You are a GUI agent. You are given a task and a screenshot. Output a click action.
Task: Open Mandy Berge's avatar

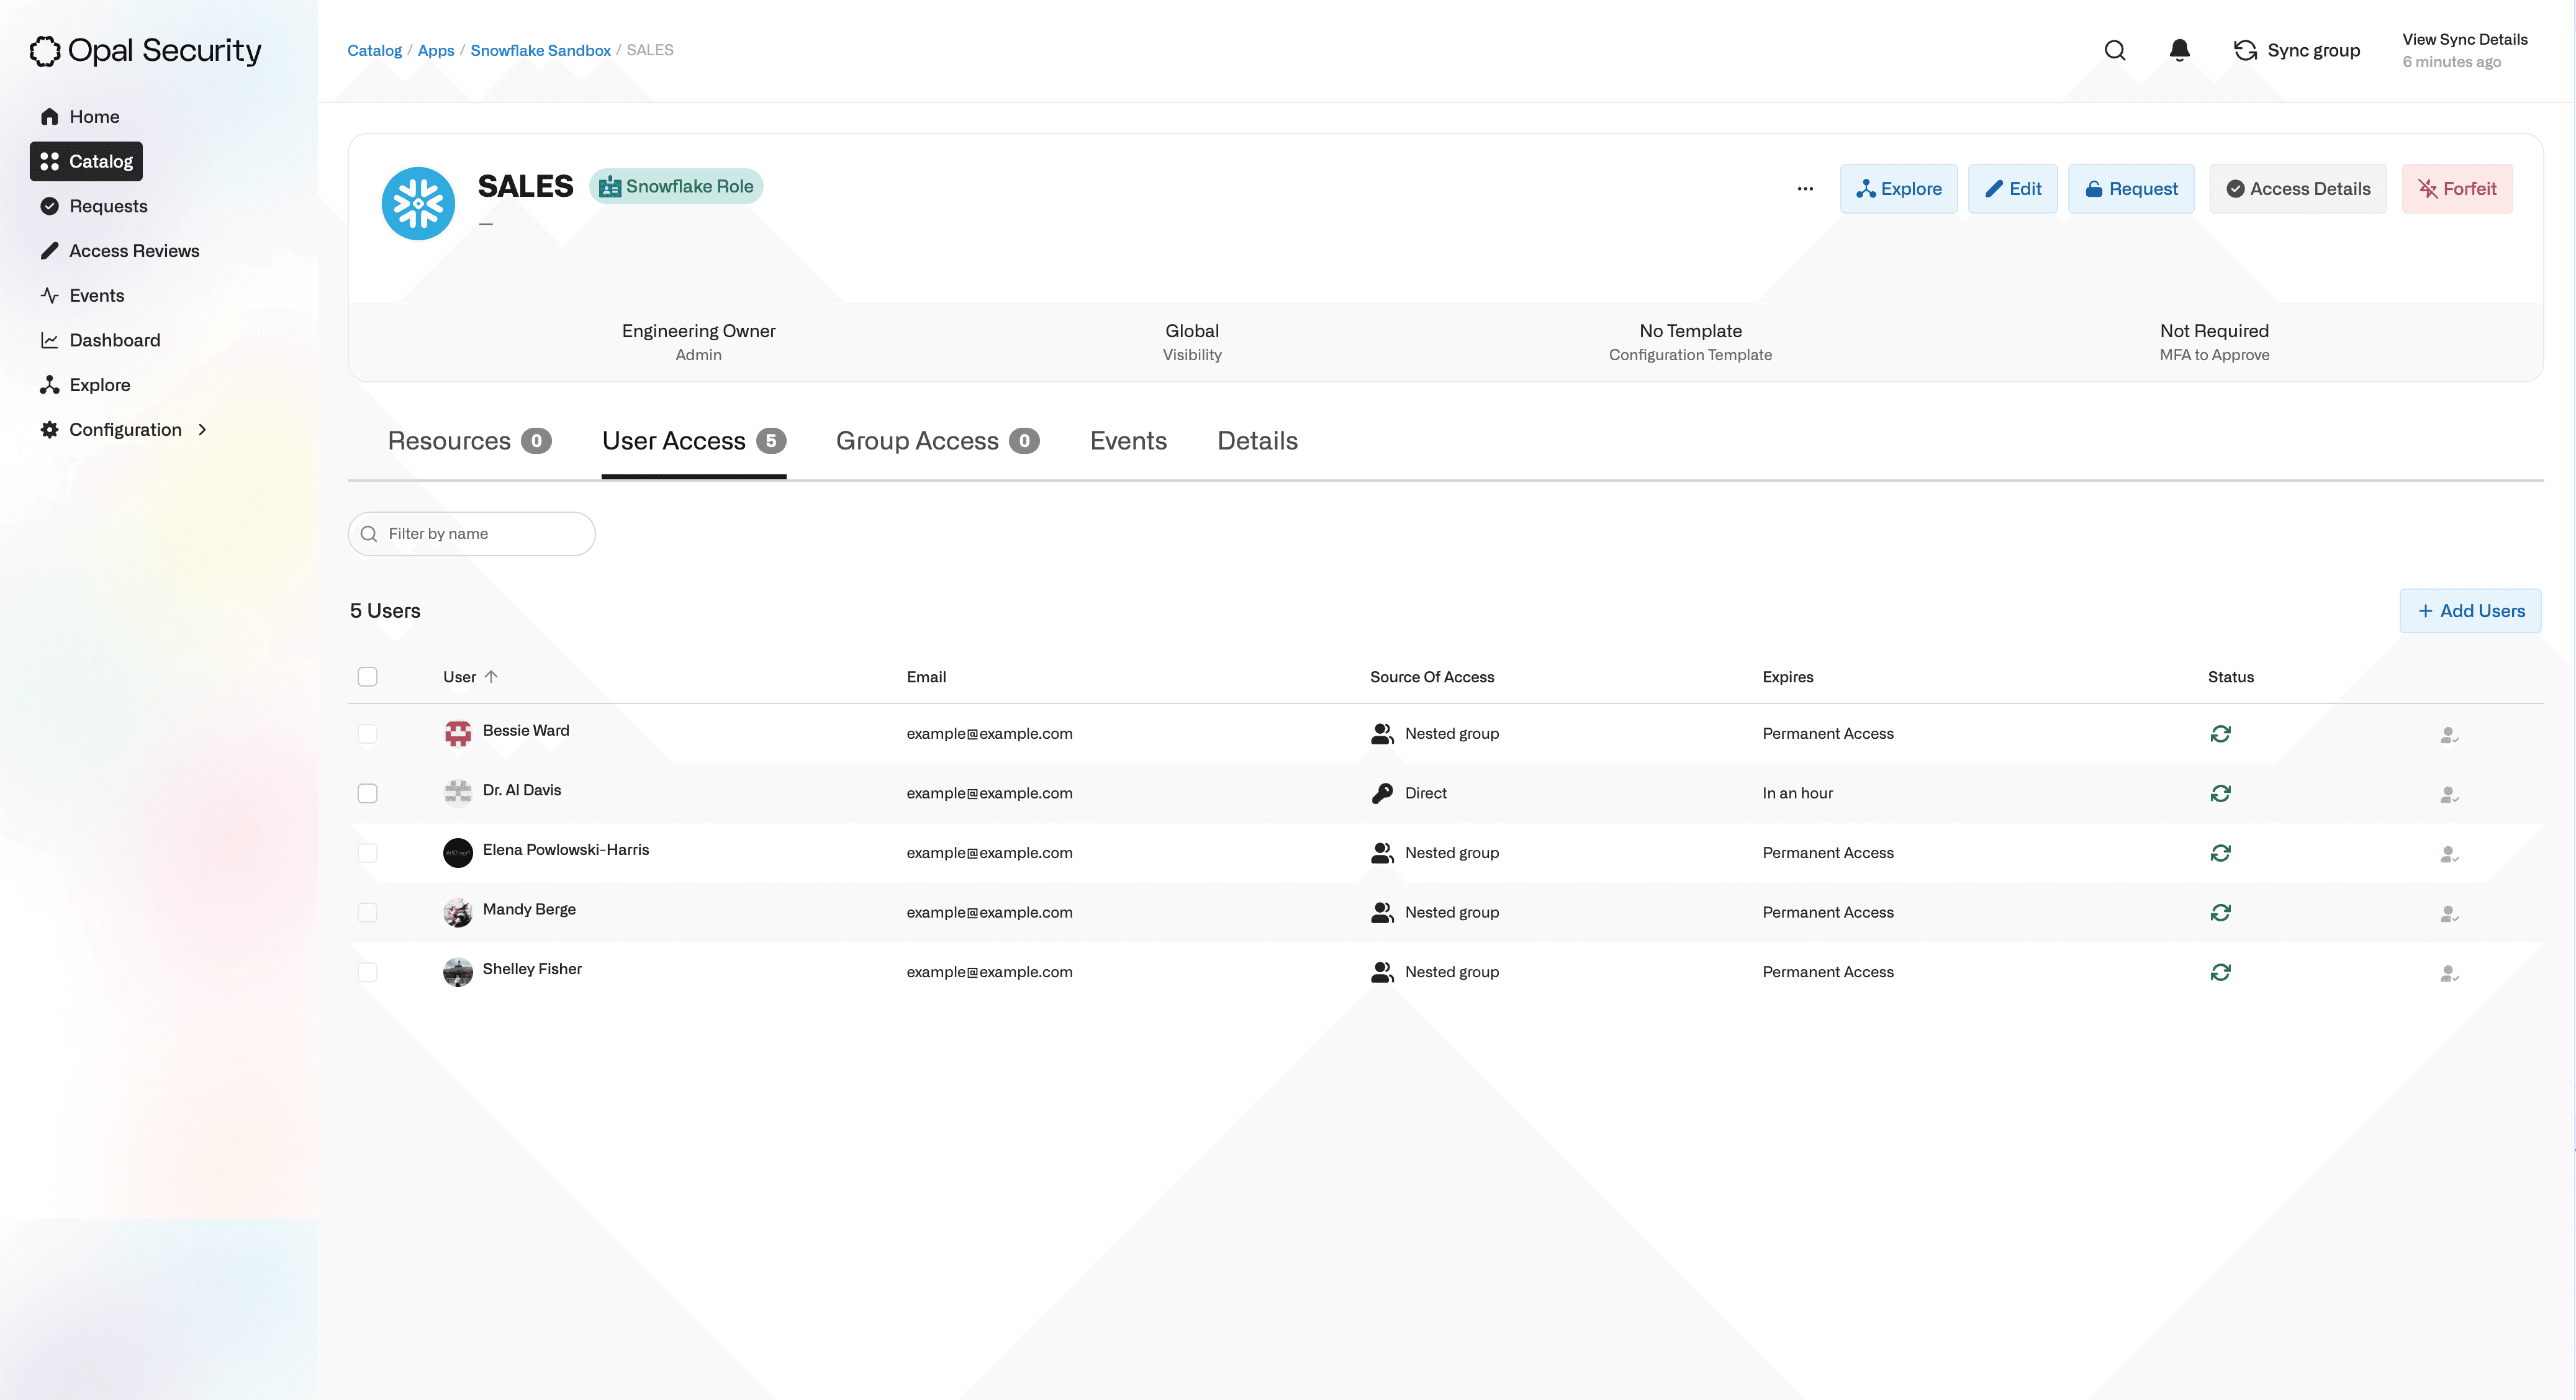[457, 912]
